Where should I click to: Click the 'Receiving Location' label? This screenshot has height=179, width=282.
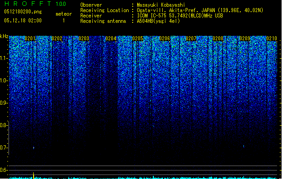click(x=104, y=10)
